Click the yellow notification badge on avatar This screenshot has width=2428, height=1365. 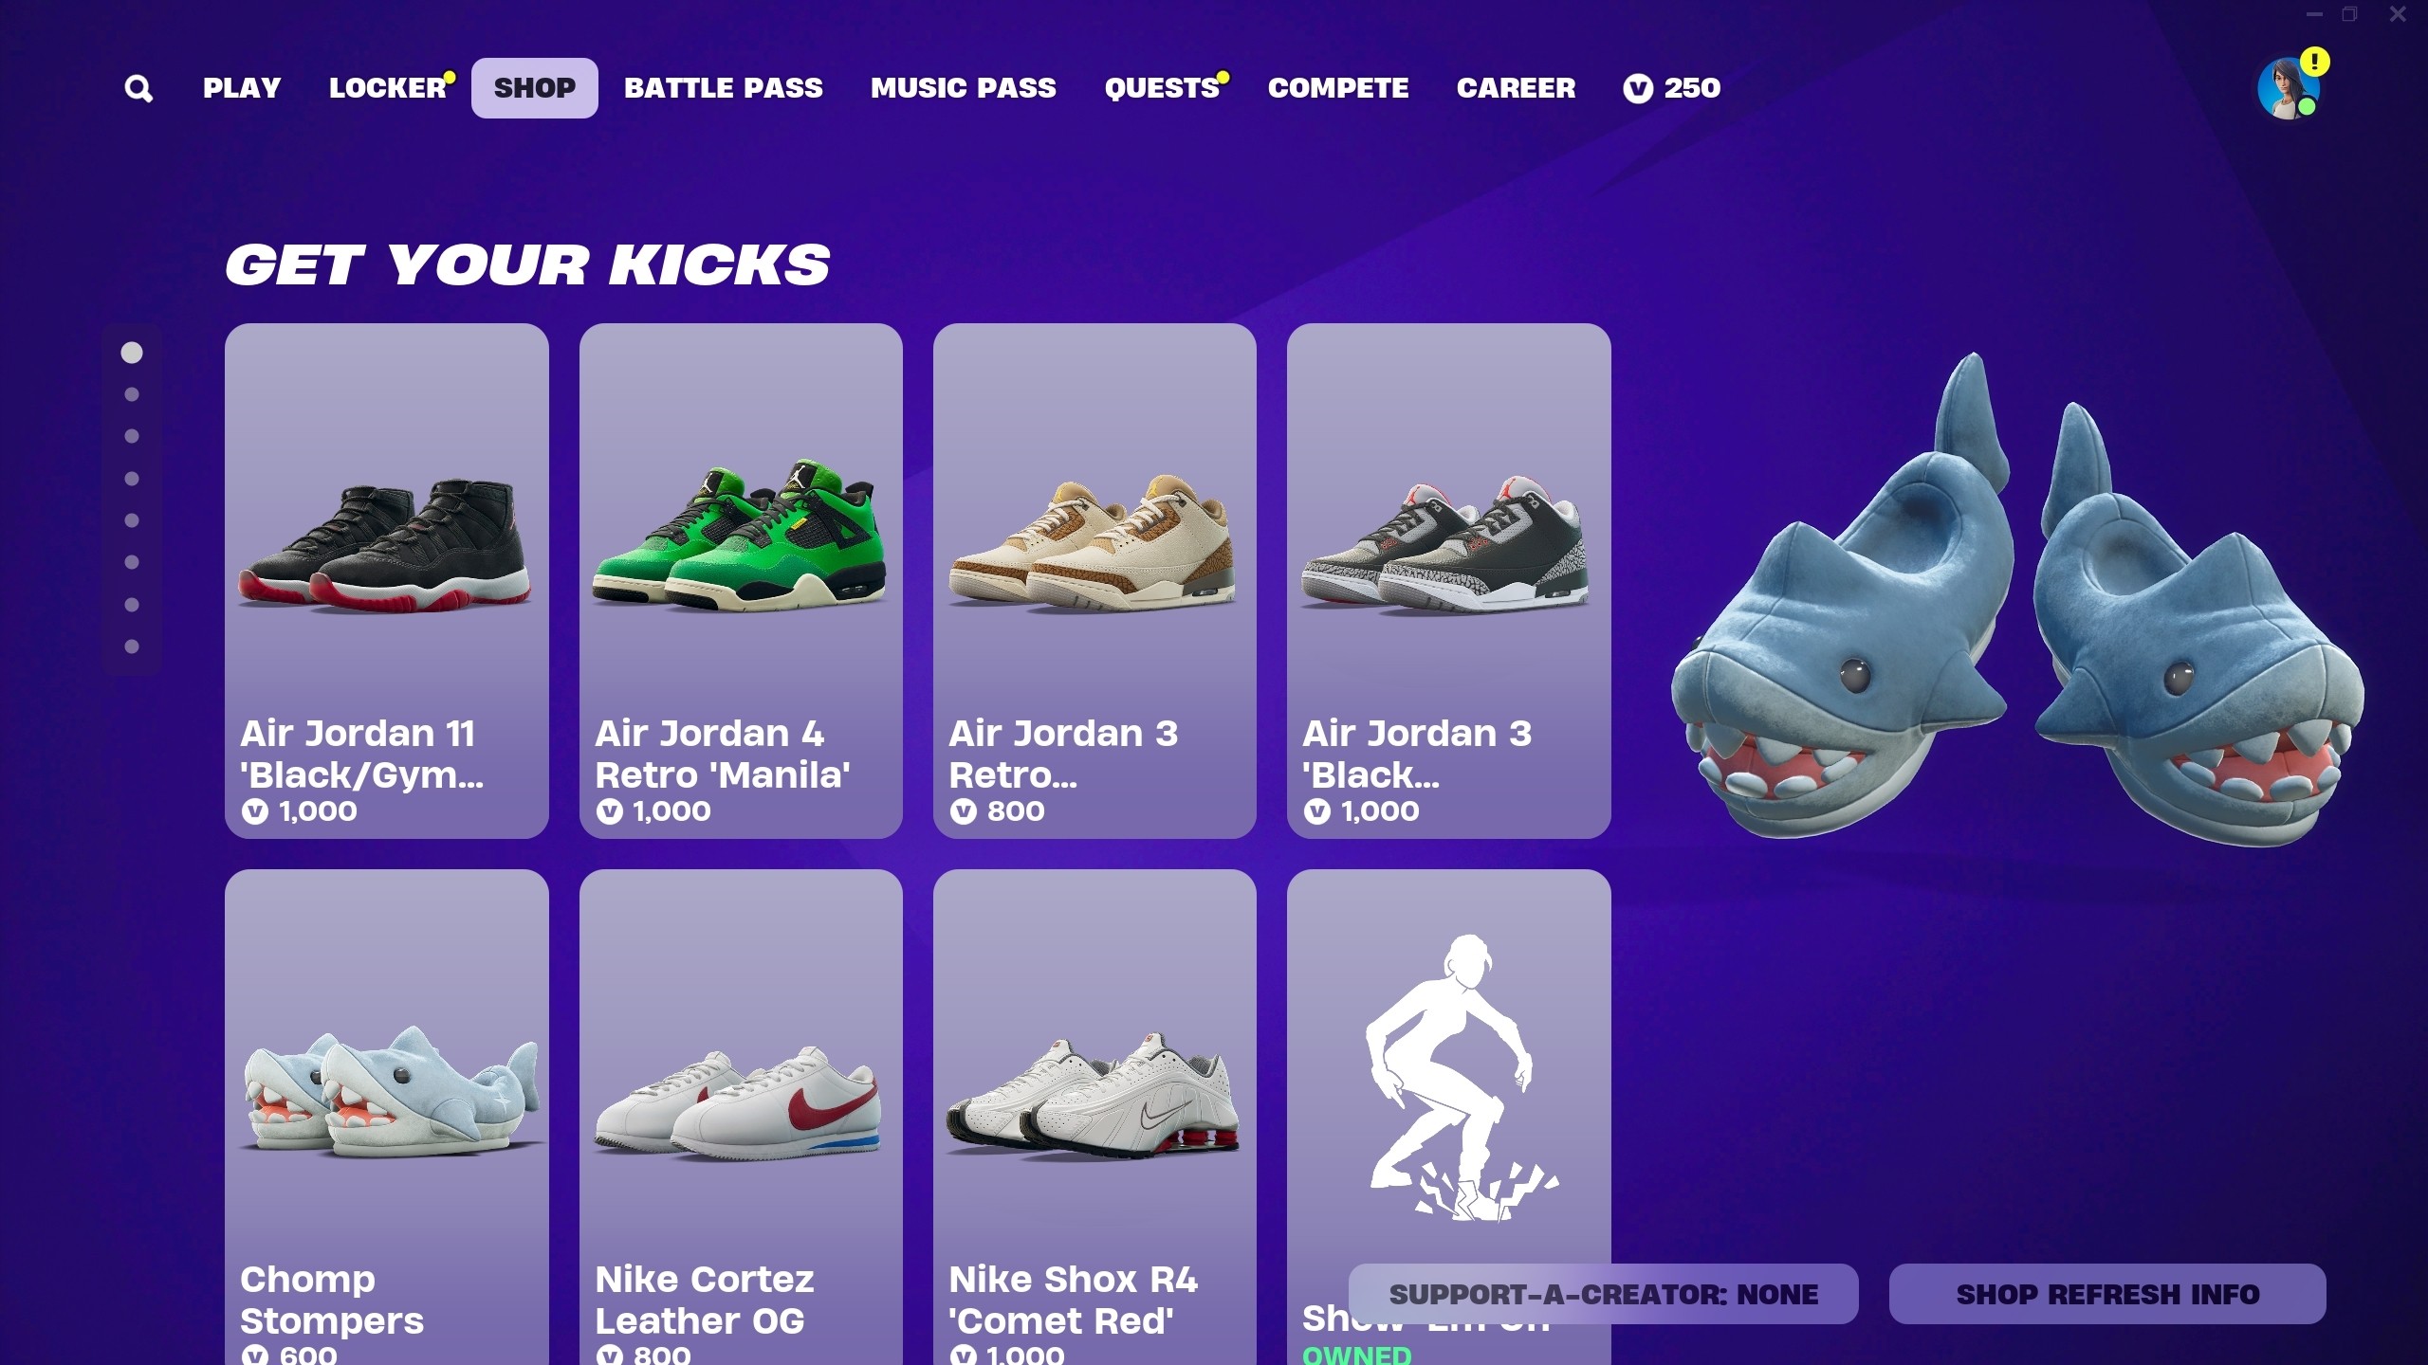2315,62
